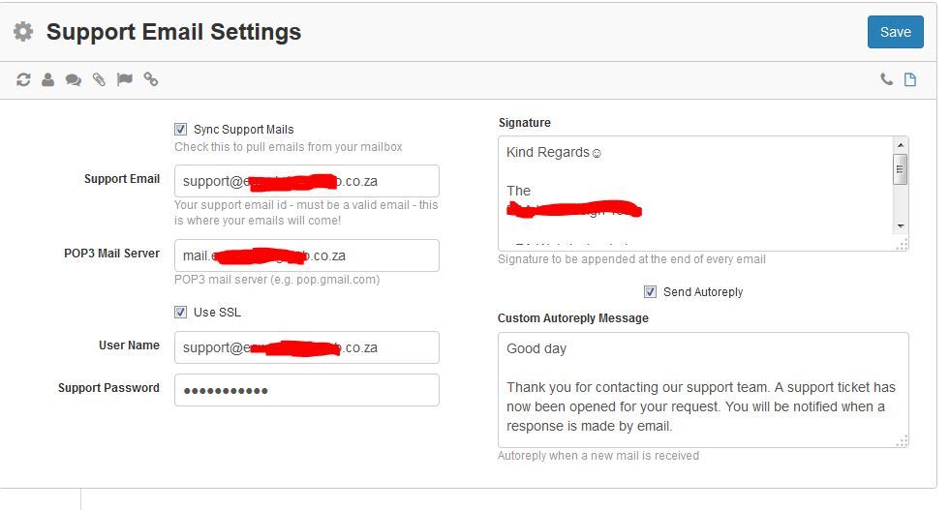This screenshot has width=950, height=510.
Task: Click the gear icon beside page title
Action: pyautogui.click(x=23, y=32)
